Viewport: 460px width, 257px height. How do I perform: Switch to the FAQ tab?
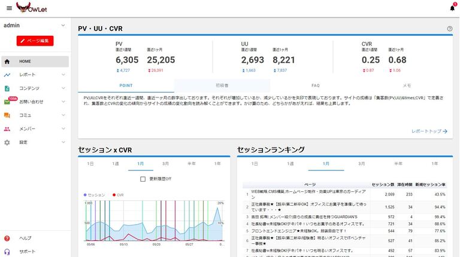pyautogui.click(x=315, y=85)
